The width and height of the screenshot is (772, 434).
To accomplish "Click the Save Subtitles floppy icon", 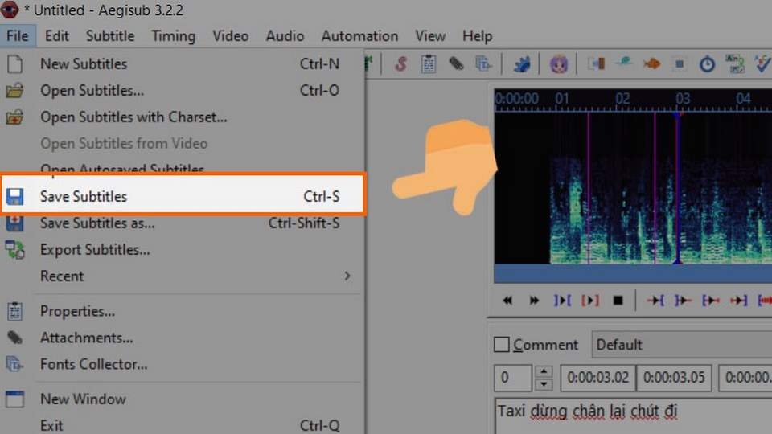I will 14,196.
